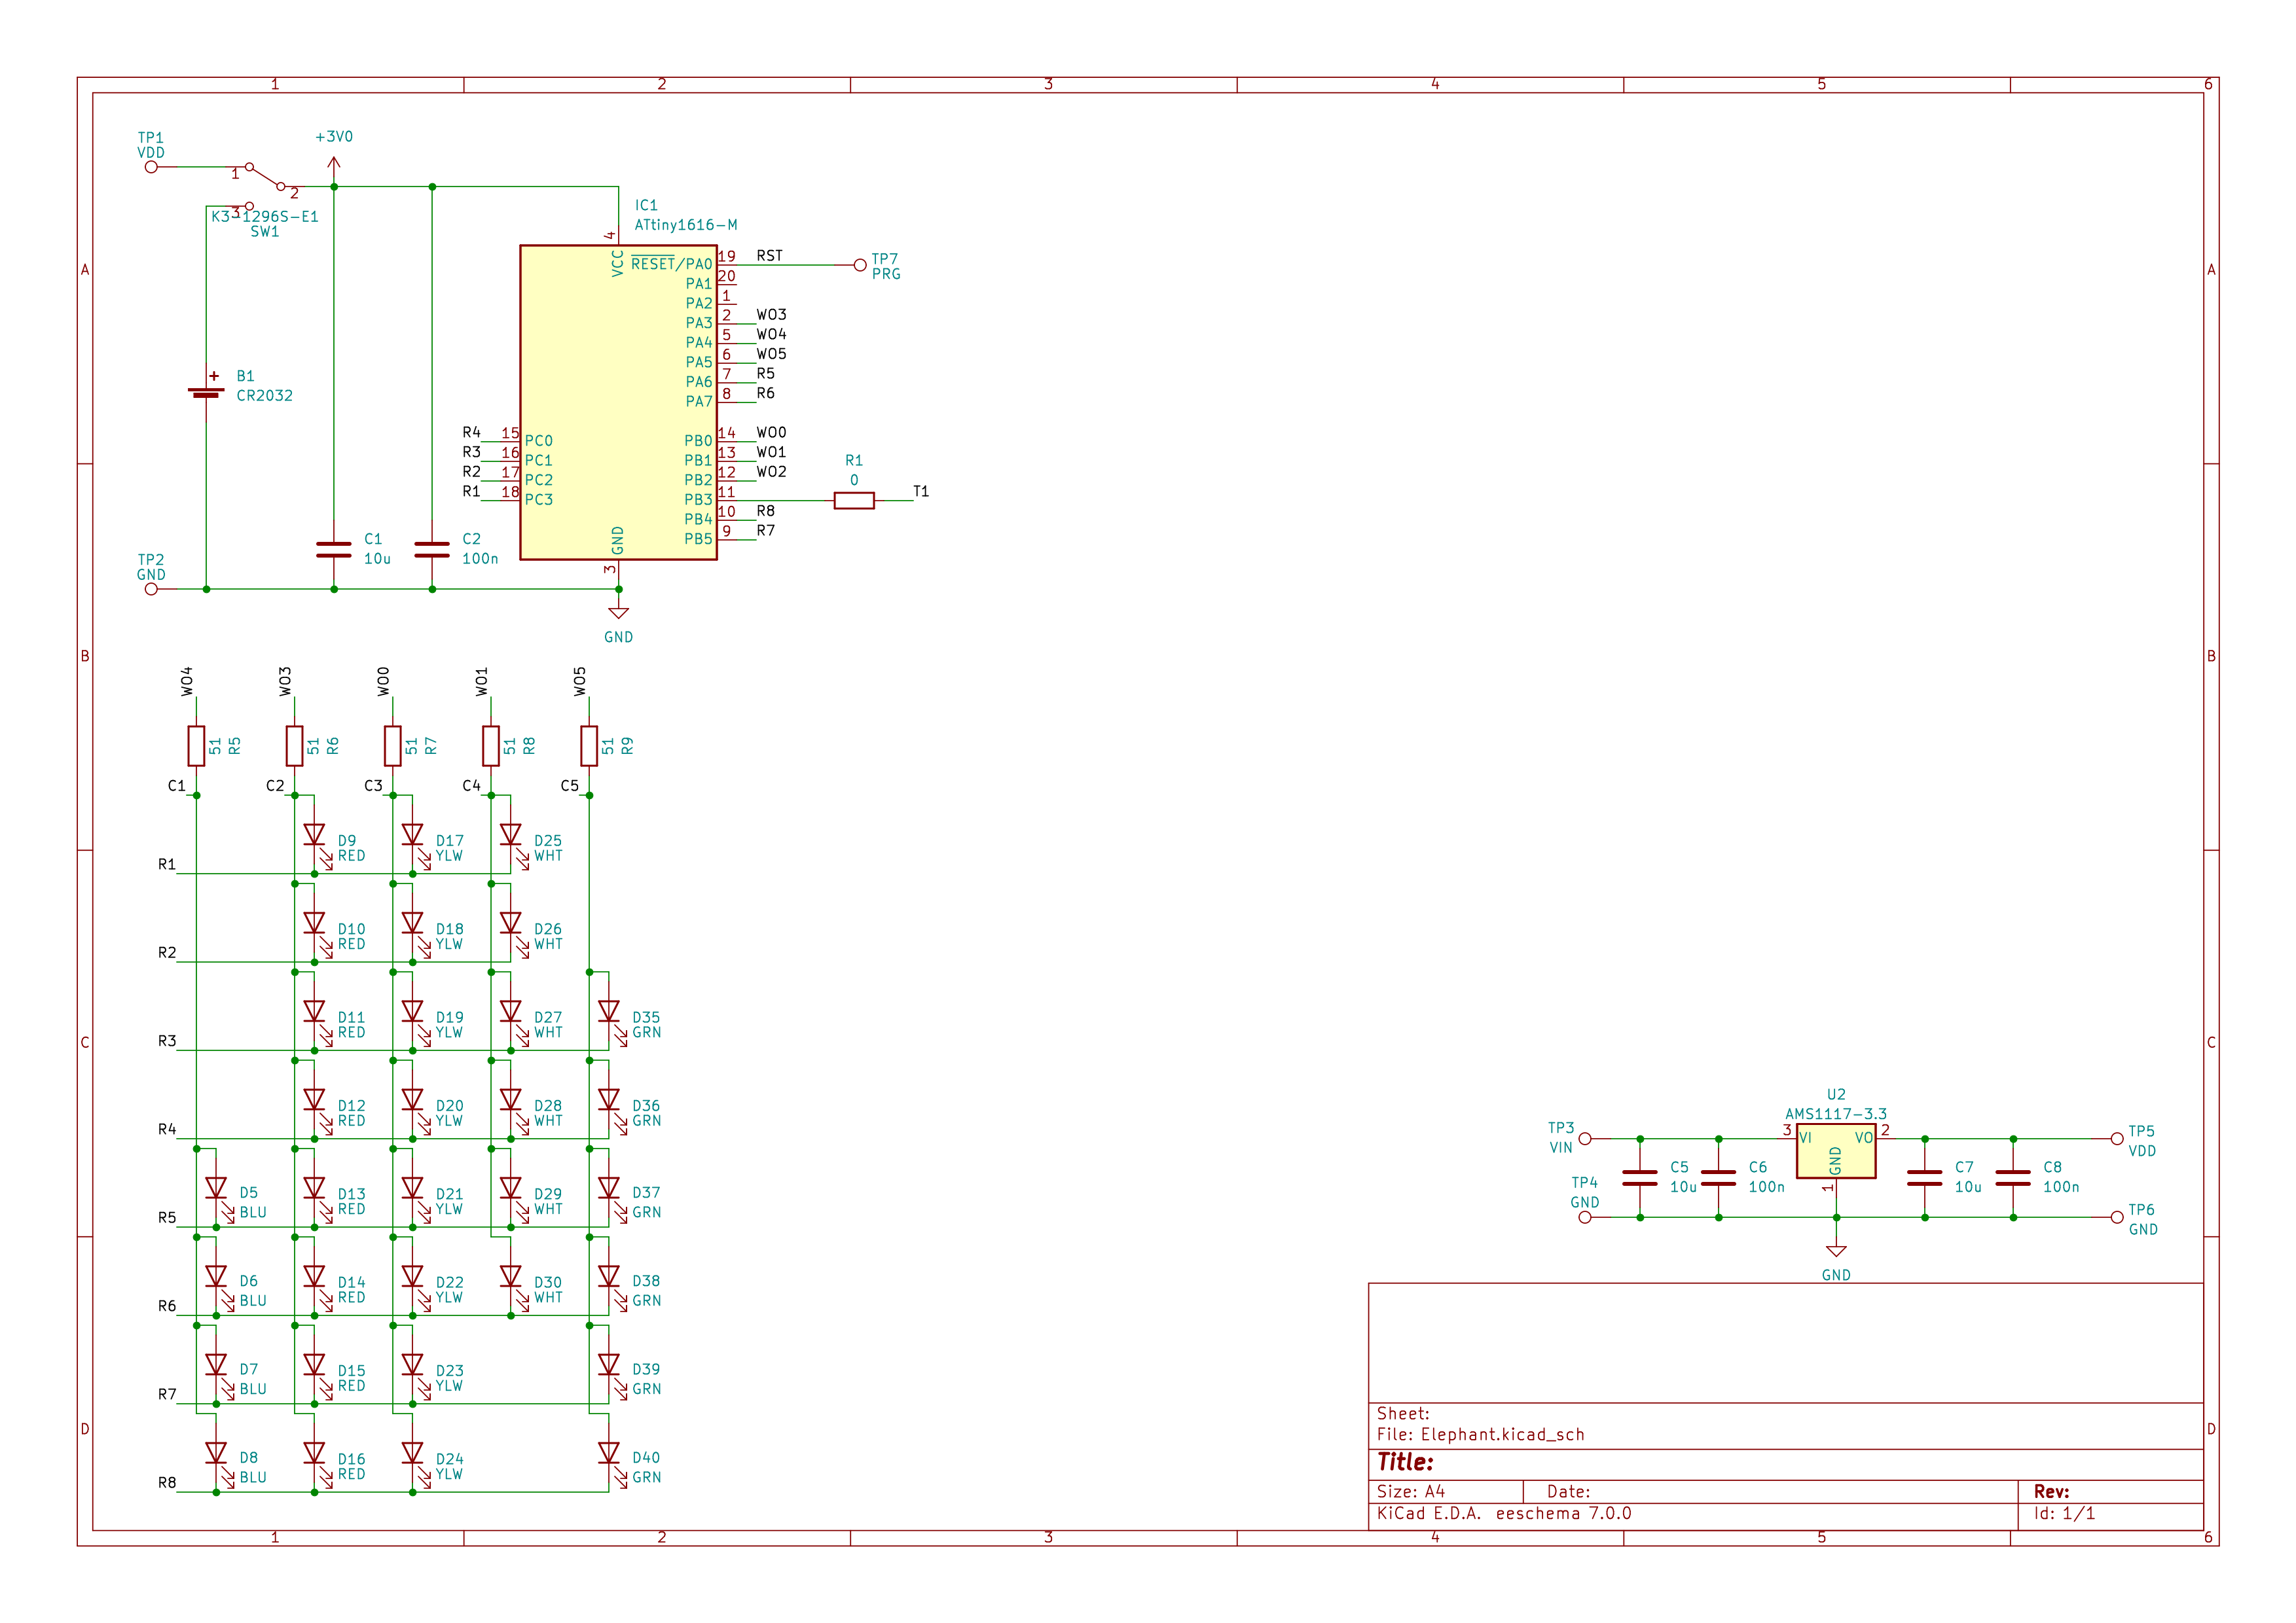2296x1623 pixels.
Task: Select the T1 net label after R1
Action: 920,491
